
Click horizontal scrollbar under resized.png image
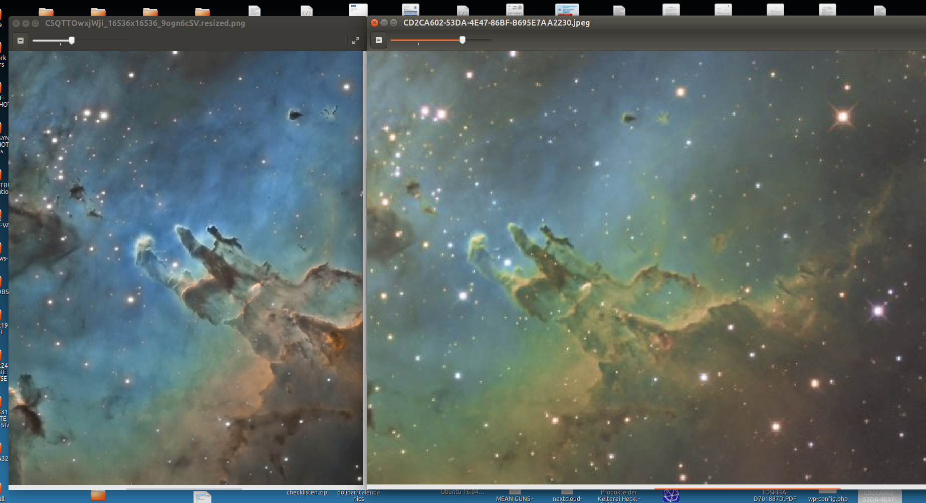(184, 488)
